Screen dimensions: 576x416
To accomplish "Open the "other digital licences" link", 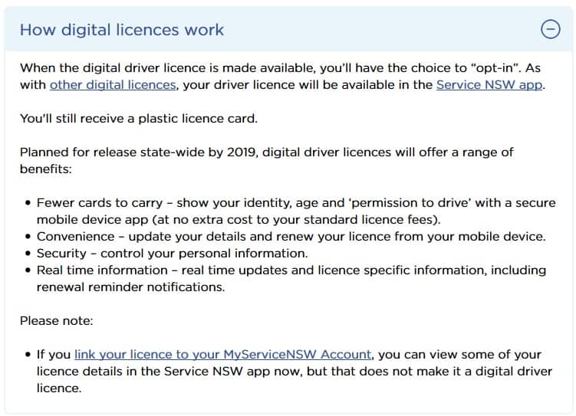I will [113, 85].
